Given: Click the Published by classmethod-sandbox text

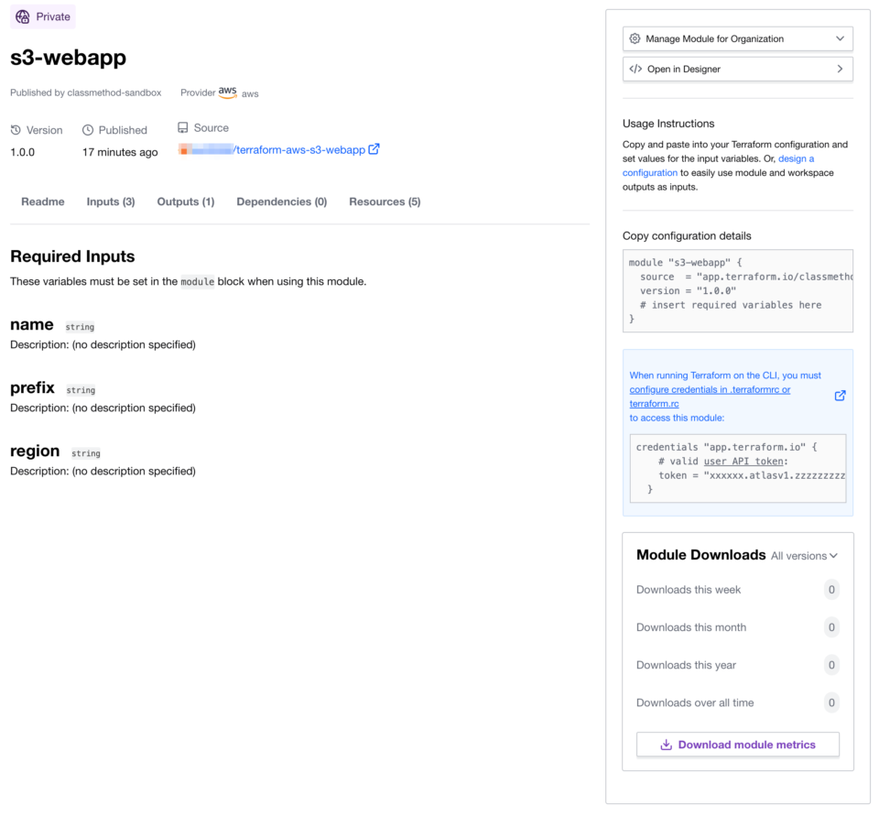Looking at the screenshot, I should [x=86, y=92].
